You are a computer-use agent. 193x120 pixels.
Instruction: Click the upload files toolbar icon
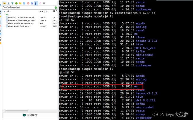pyautogui.click(x=12, y=3)
